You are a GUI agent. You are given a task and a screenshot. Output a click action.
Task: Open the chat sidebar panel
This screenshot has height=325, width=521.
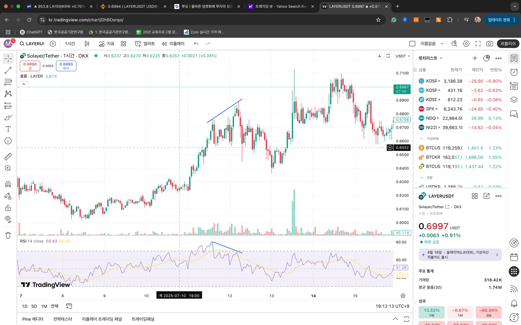pos(514,114)
